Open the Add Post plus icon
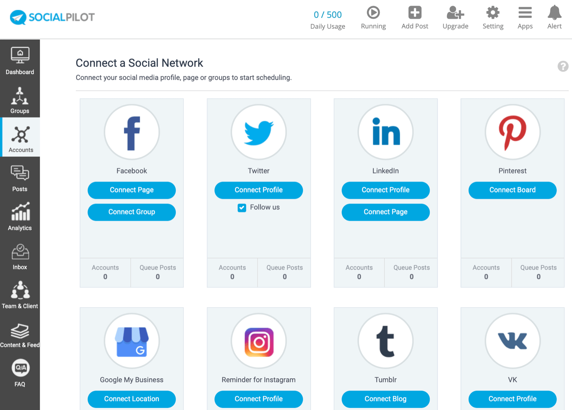The image size is (572, 410). pos(415,13)
